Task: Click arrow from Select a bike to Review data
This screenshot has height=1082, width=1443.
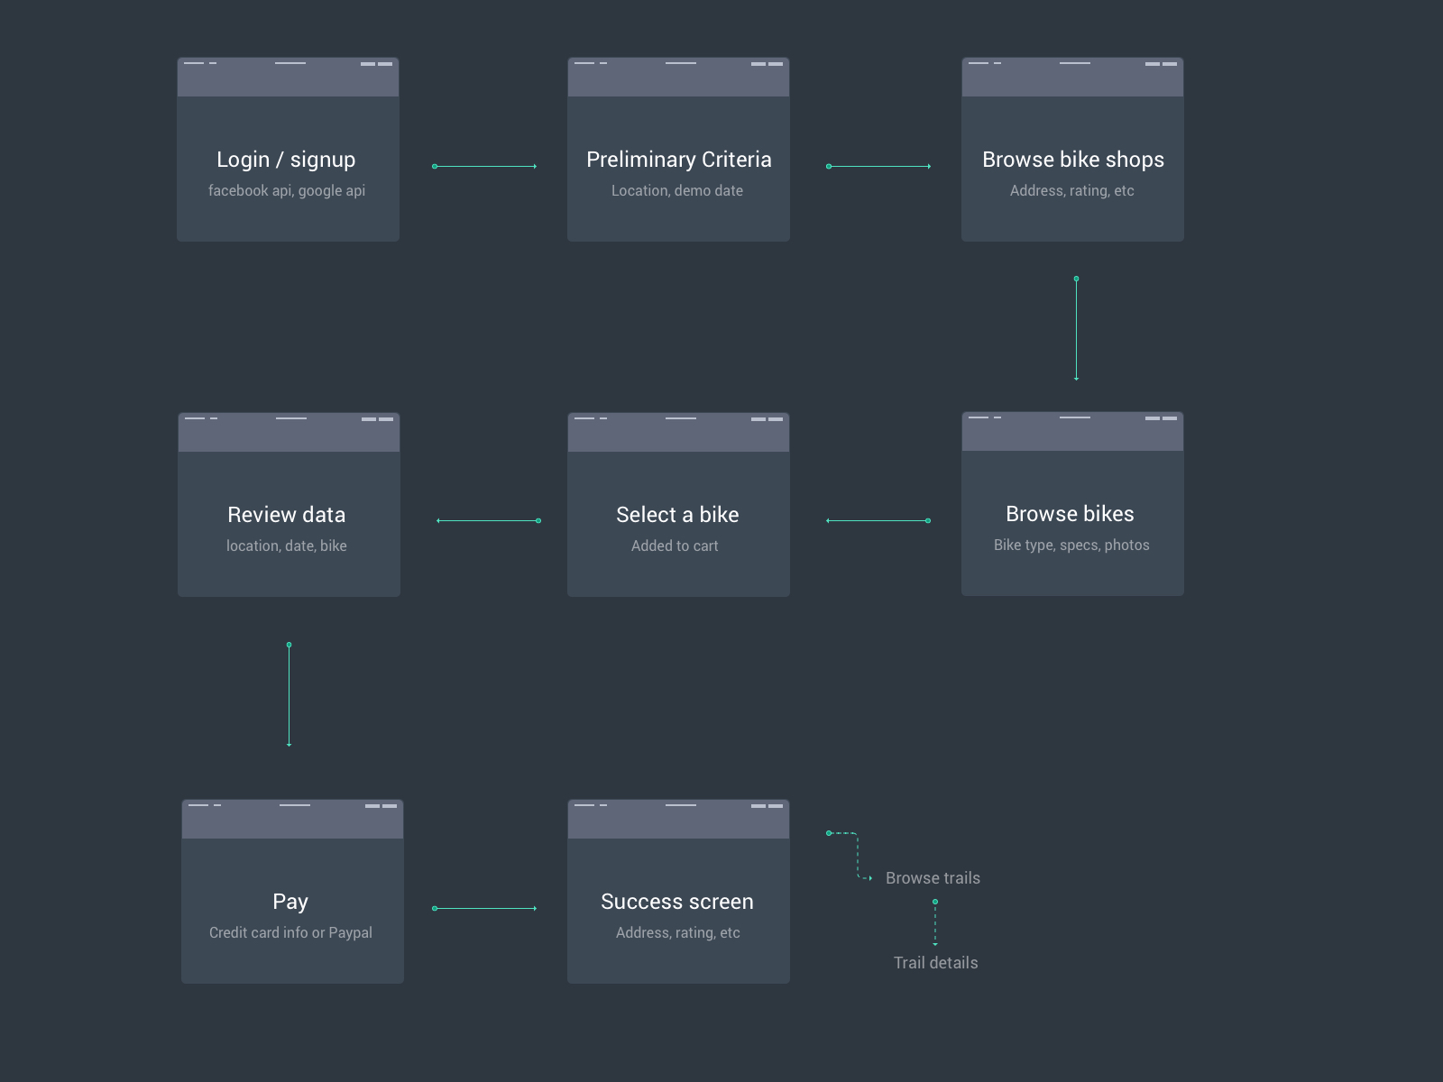Action: (x=488, y=521)
